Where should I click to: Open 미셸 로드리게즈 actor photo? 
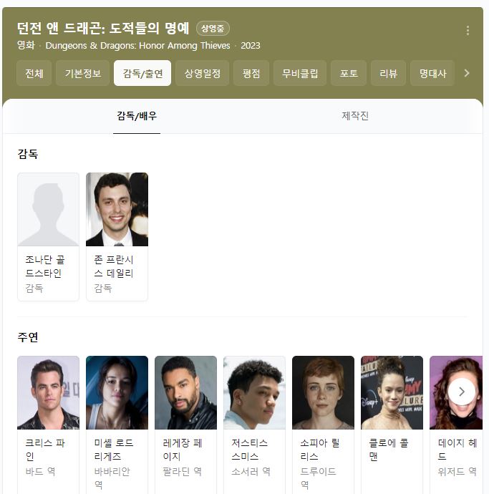pyautogui.click(x=117, y=392)
